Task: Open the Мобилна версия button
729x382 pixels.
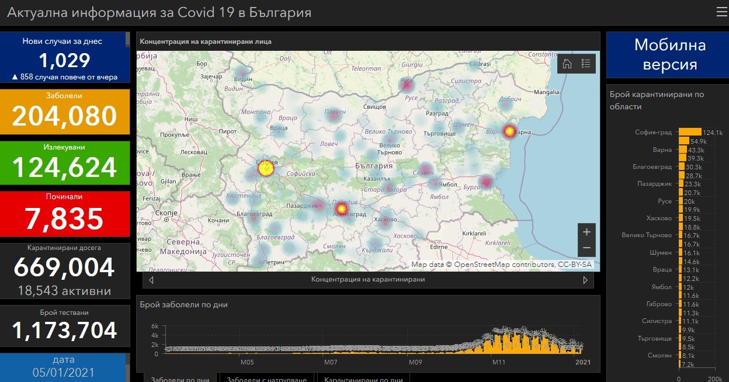Action: point(670,54)
